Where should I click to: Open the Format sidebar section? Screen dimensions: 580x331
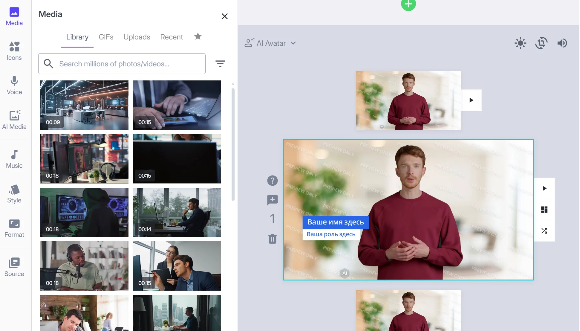pyautogui.click(x=14, y=228)
